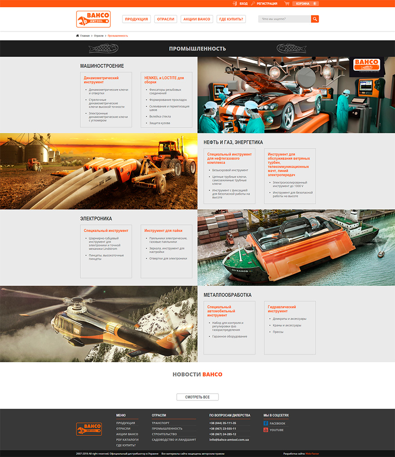
Task: Open Специальный автомобильный инструмент
Action: coord(221,311)
